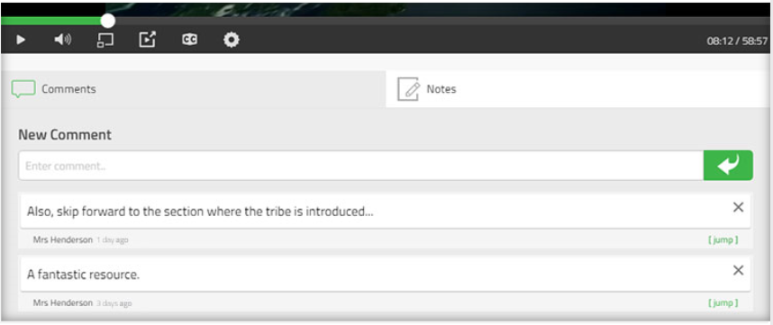Click the white progress slider knob

107,21
